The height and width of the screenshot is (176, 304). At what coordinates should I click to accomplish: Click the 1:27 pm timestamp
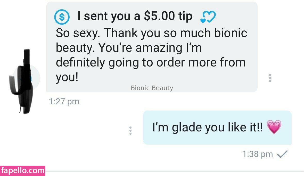tap(64, 102)
